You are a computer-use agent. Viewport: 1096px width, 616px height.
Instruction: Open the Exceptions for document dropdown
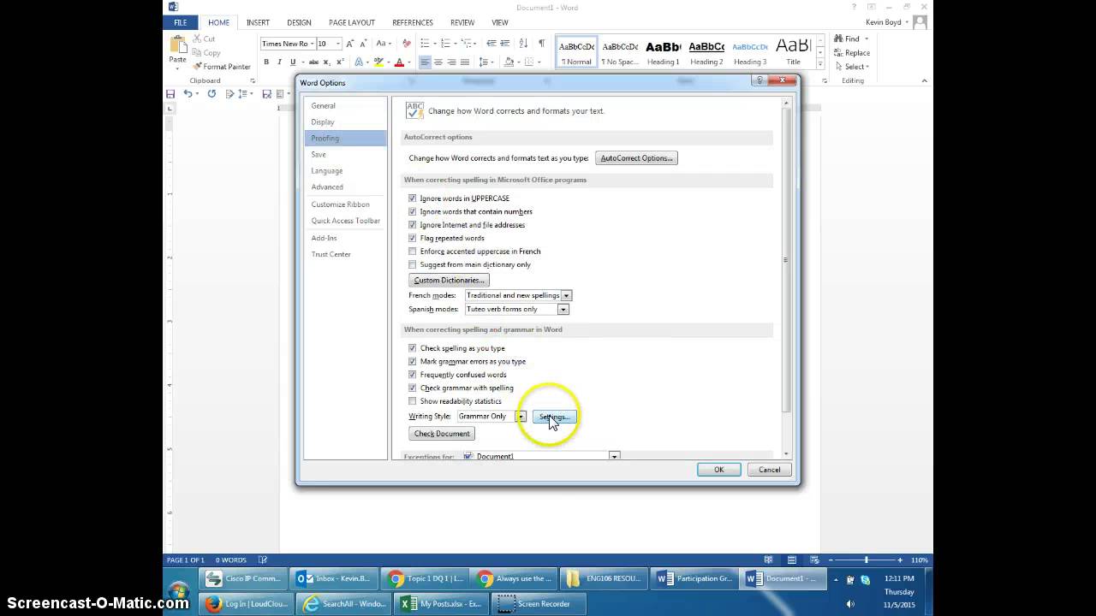[614, 457]
